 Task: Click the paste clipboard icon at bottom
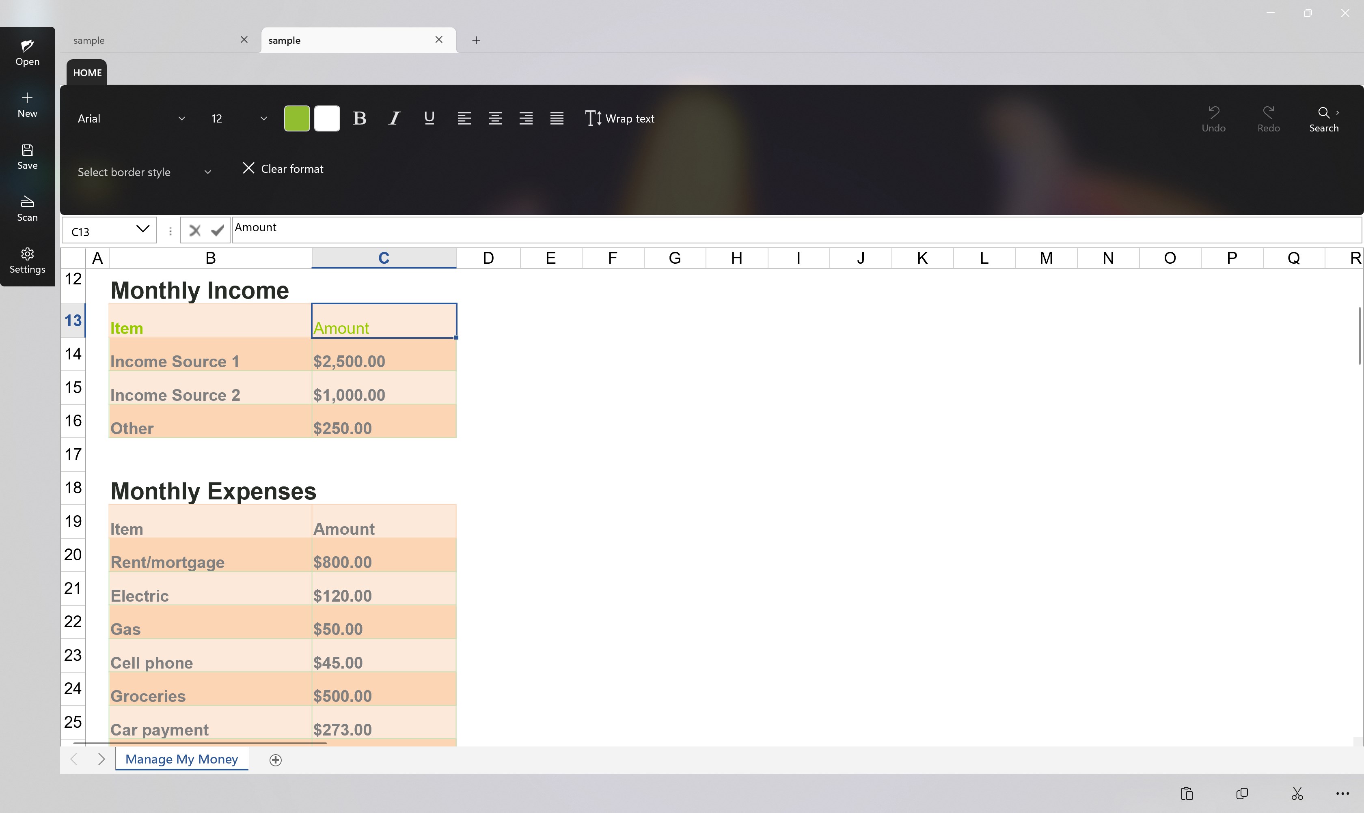pyautogui.click(x=1187, y=793)
